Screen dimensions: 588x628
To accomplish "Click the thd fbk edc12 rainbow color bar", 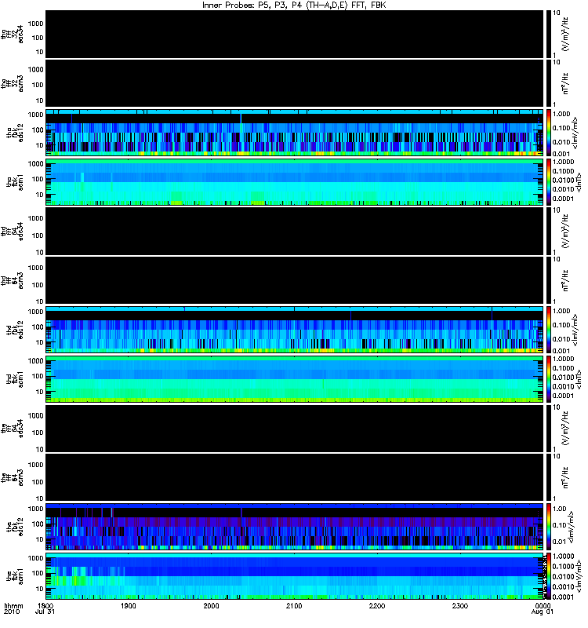I will pos(549,330).
